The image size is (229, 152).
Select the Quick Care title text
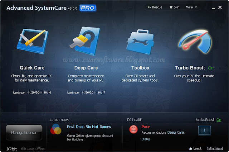click(x=32, y=68)
